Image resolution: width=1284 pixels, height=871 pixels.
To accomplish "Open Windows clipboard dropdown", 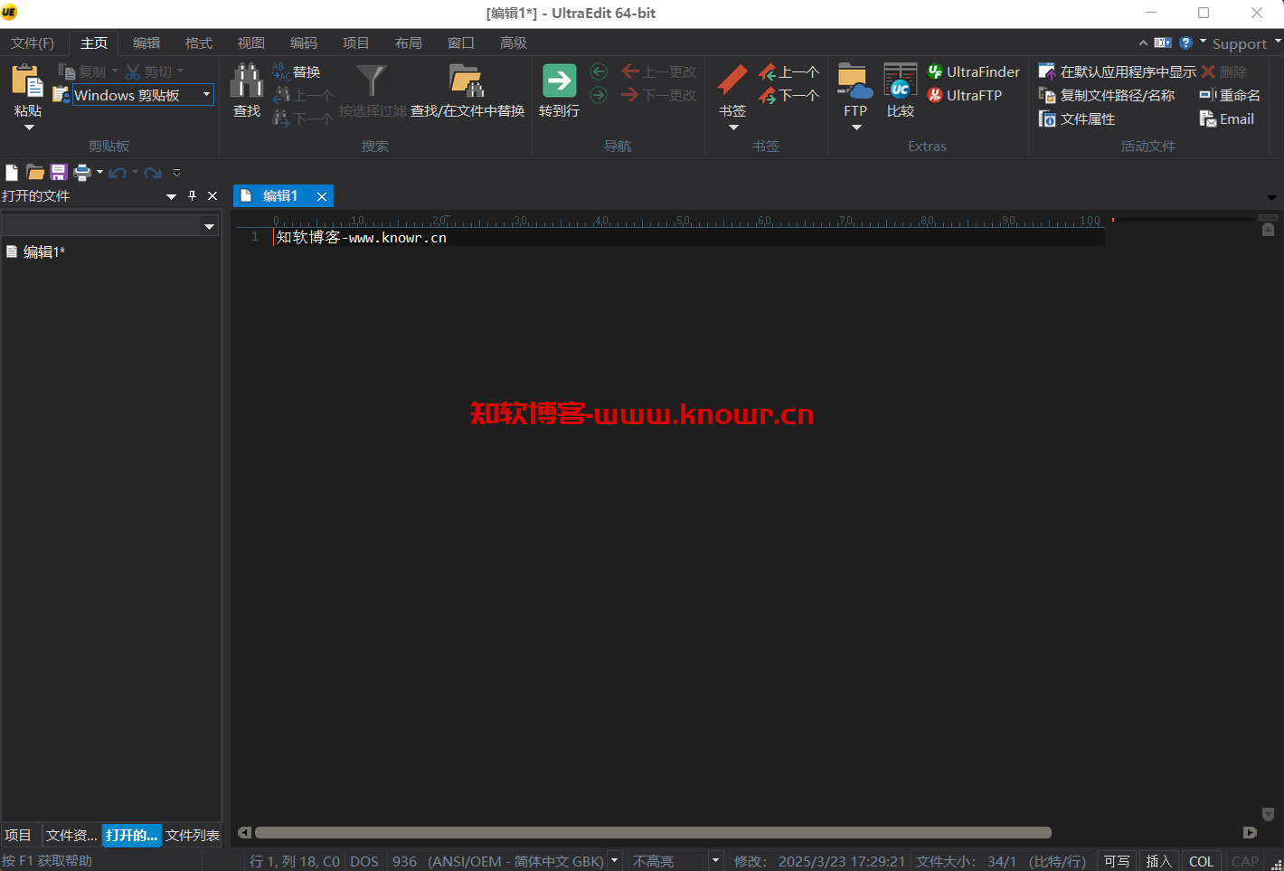I will tap(206, 95).
